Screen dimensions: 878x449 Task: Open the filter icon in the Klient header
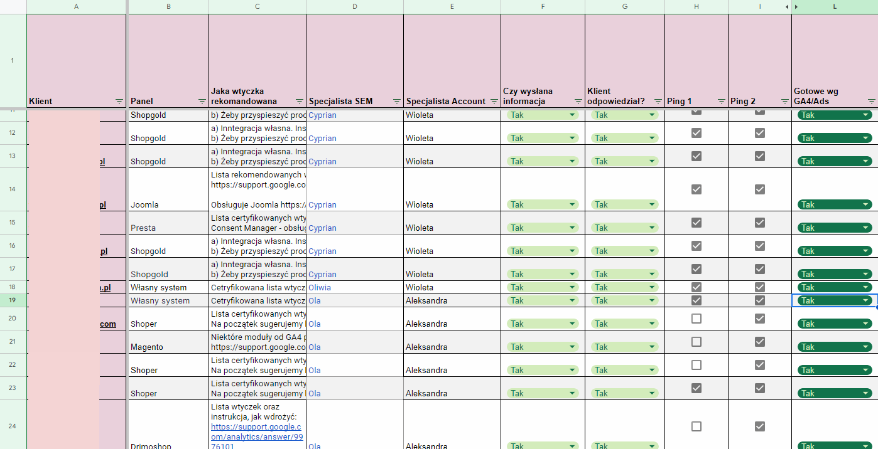(x=119, y=101)
